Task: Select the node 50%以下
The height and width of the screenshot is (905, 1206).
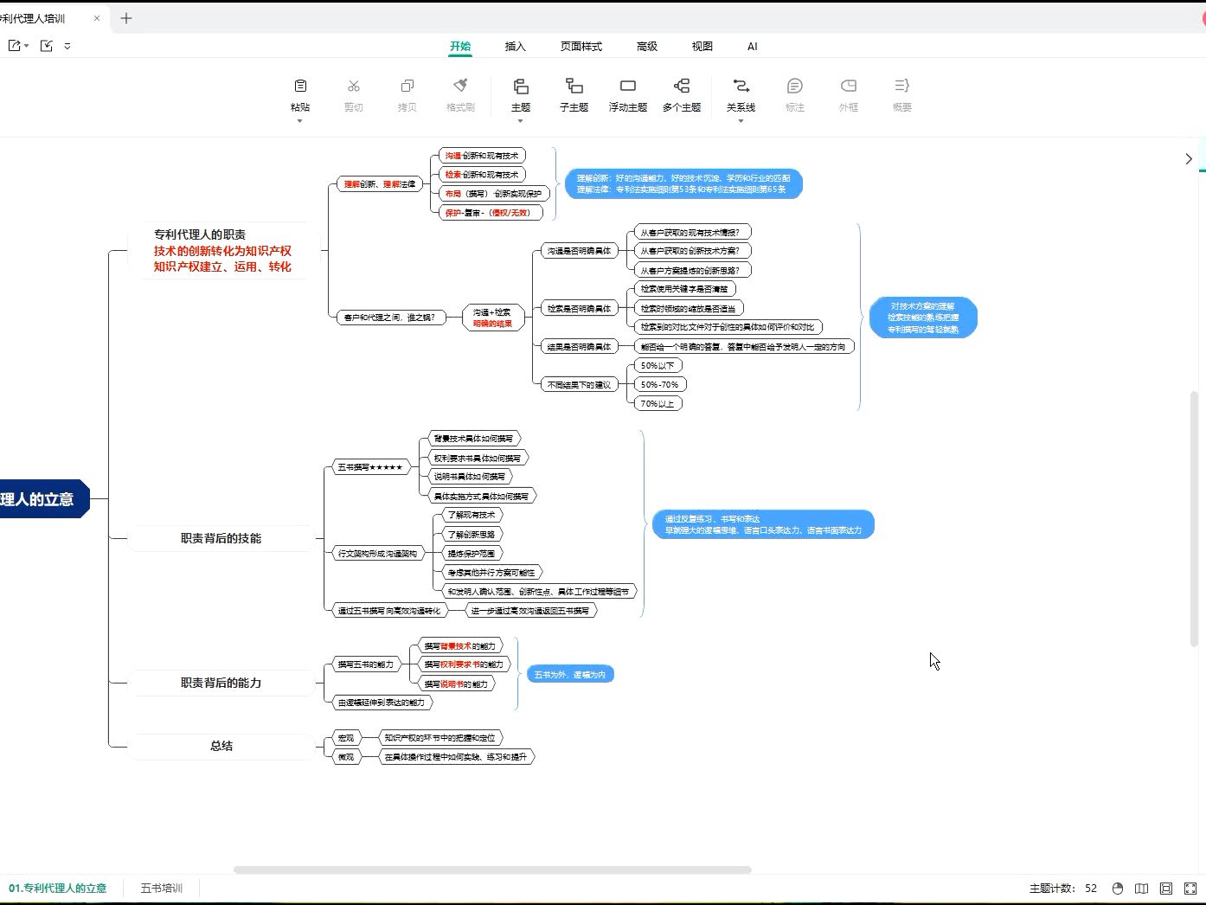Action: click(658, 366)
